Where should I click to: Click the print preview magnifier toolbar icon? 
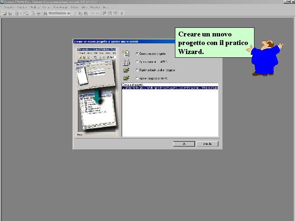tap(33, 14)
